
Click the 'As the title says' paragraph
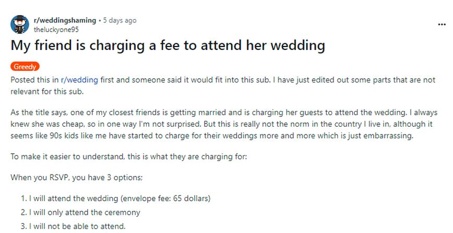(x=42, y=113)
